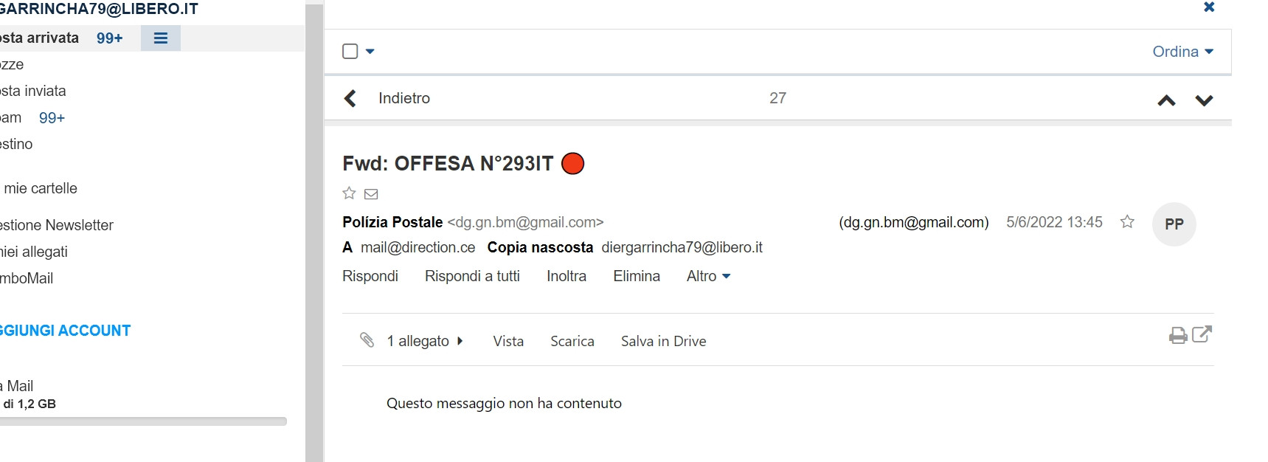Toggle the star next to the date
1268x462 pixels.
click(1127, 222)
